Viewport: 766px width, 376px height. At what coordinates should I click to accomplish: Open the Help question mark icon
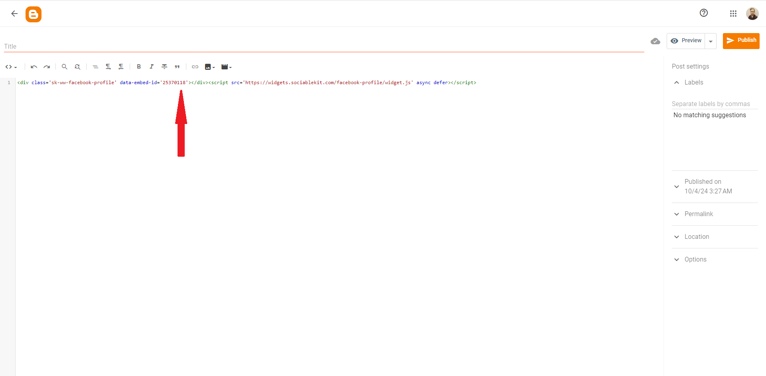704,13
